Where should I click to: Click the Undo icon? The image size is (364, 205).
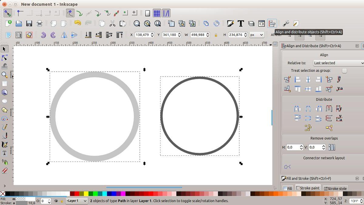tap(78, 23)
